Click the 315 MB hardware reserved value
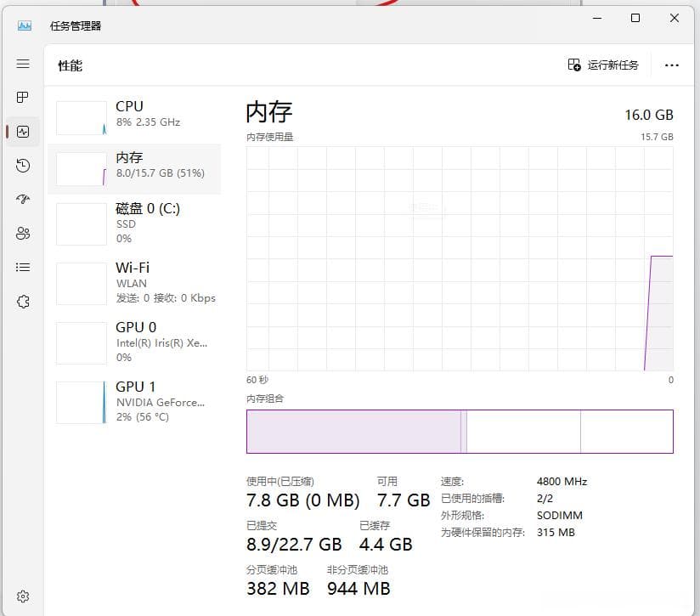The height and width of the screenshot is (616, 700). point(556,533)
